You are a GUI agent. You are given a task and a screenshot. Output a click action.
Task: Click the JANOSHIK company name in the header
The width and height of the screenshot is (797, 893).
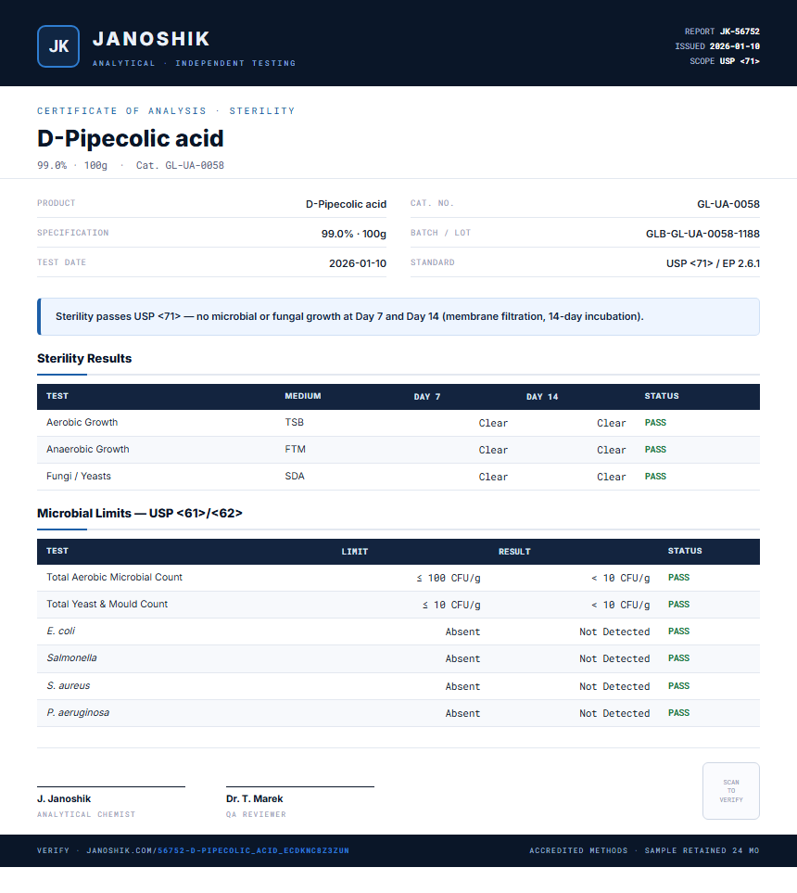151,39
